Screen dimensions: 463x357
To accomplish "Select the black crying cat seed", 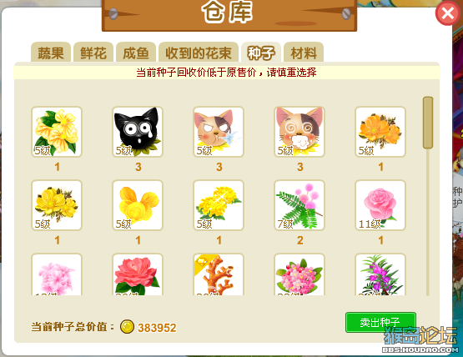I will pos(138,132).
